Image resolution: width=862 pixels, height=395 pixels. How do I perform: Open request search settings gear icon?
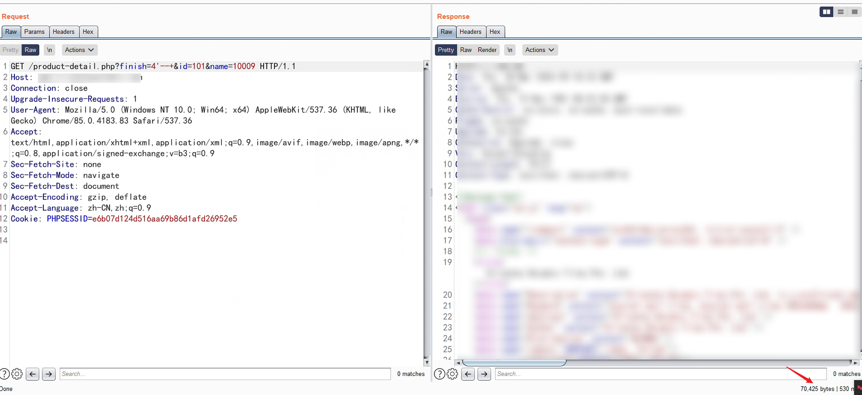pyautogui.click(x=17, y=374)
